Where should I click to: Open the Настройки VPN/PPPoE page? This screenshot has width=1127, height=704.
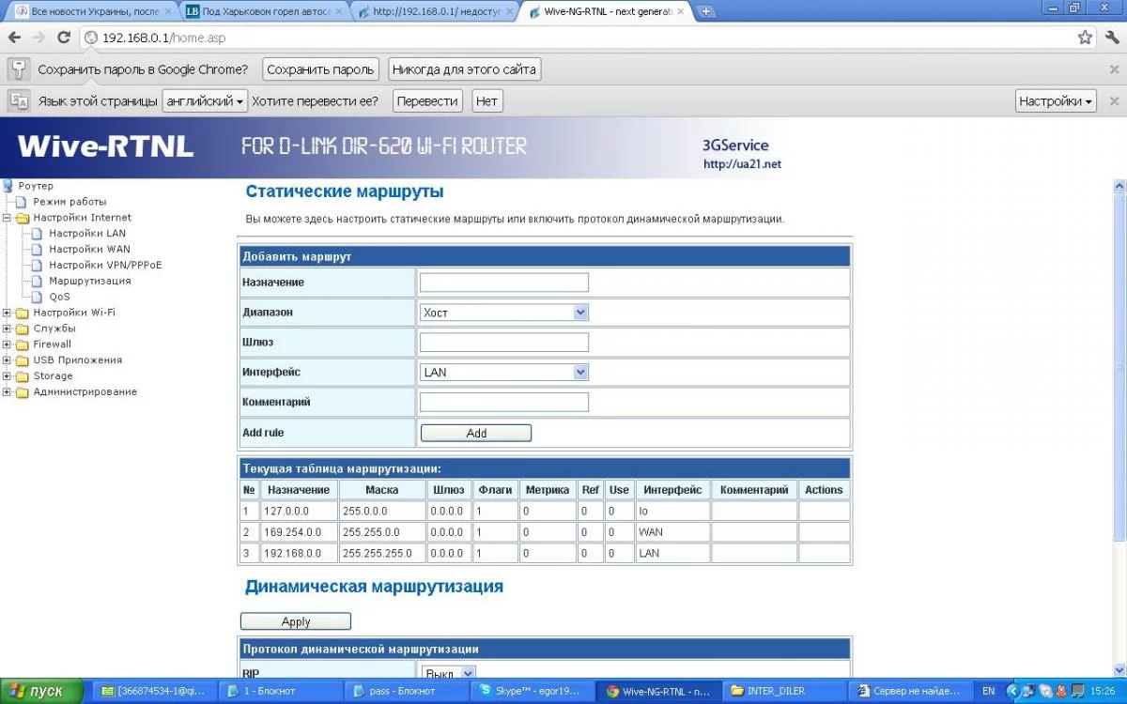click(x=105, y=266)
